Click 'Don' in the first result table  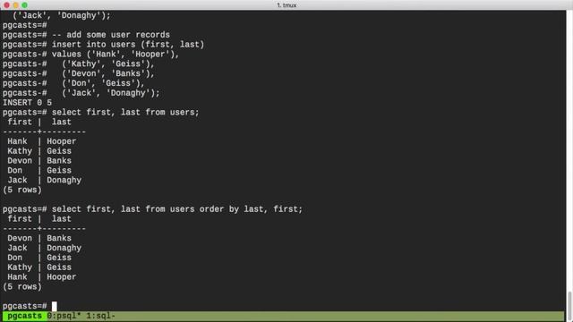click(x=14, y=171)
